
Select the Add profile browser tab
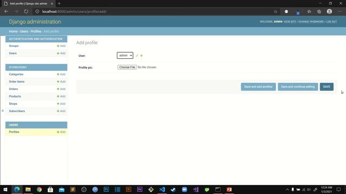29,4
